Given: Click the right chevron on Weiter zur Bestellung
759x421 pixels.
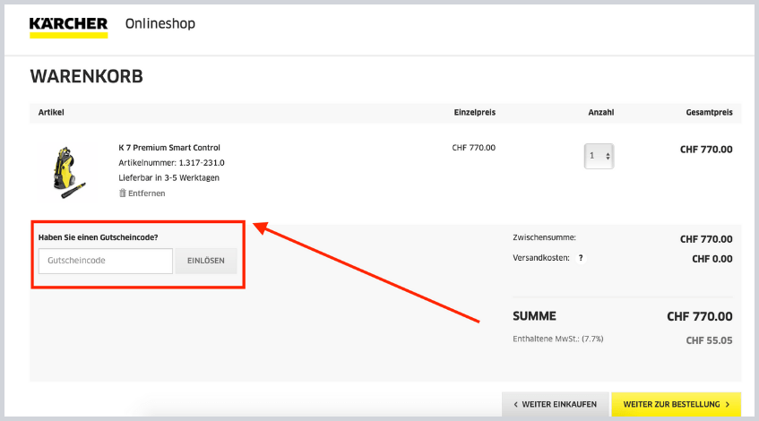Looking at the screenshot, I should tap(727, 405).
